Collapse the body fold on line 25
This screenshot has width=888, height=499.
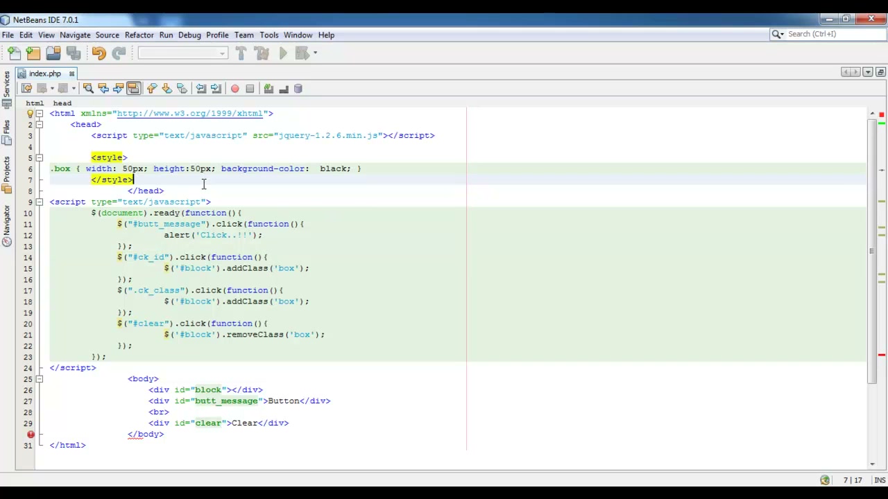[x=40, y=378]
